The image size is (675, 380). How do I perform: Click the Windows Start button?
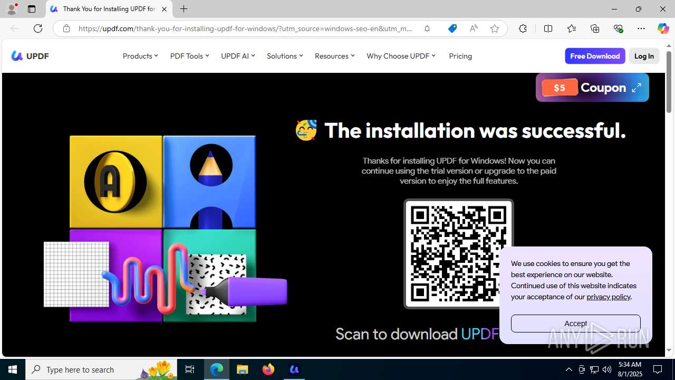tap(13, 369)
